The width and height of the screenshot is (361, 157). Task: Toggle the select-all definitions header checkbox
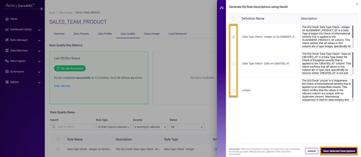tap(234, 19)
